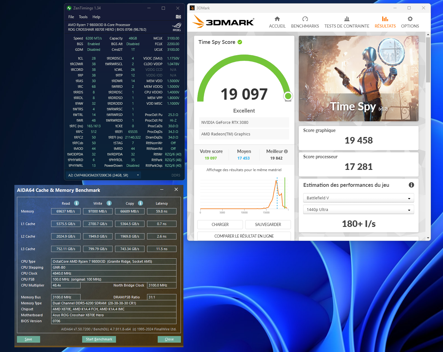Screen dimensions: 443x352
Task: Click the PowerDown 'Disabled' value
Action: tap(133, 165)
